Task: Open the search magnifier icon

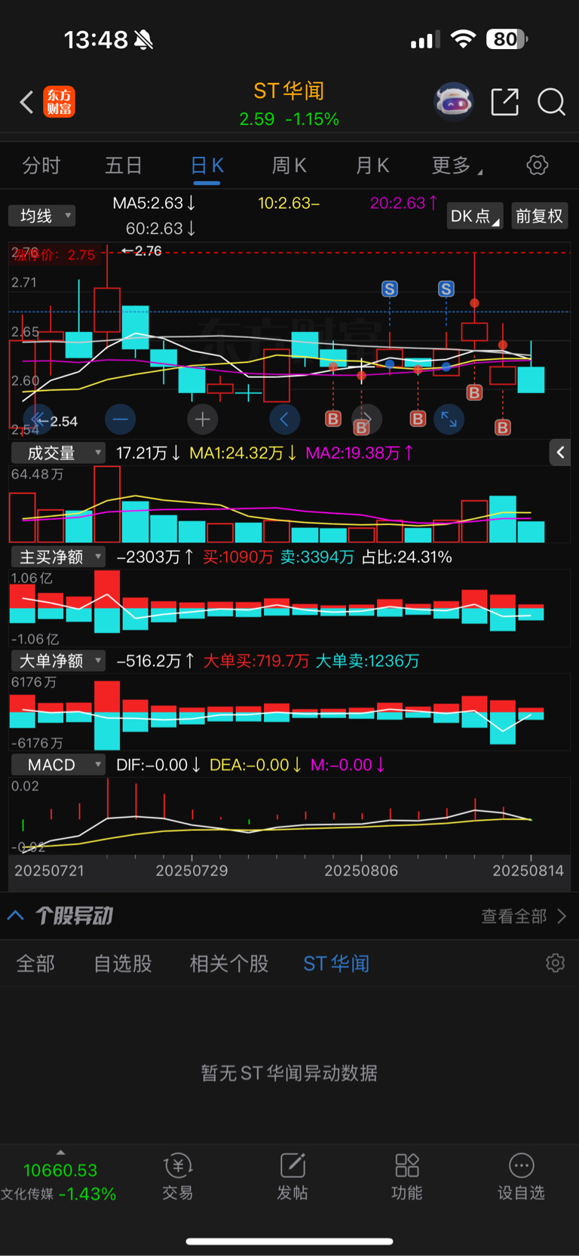Action: pyautogui.click(x=551, y=102)
